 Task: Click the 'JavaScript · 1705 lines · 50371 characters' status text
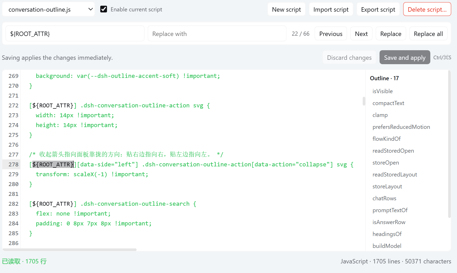(x=396, y=261)
